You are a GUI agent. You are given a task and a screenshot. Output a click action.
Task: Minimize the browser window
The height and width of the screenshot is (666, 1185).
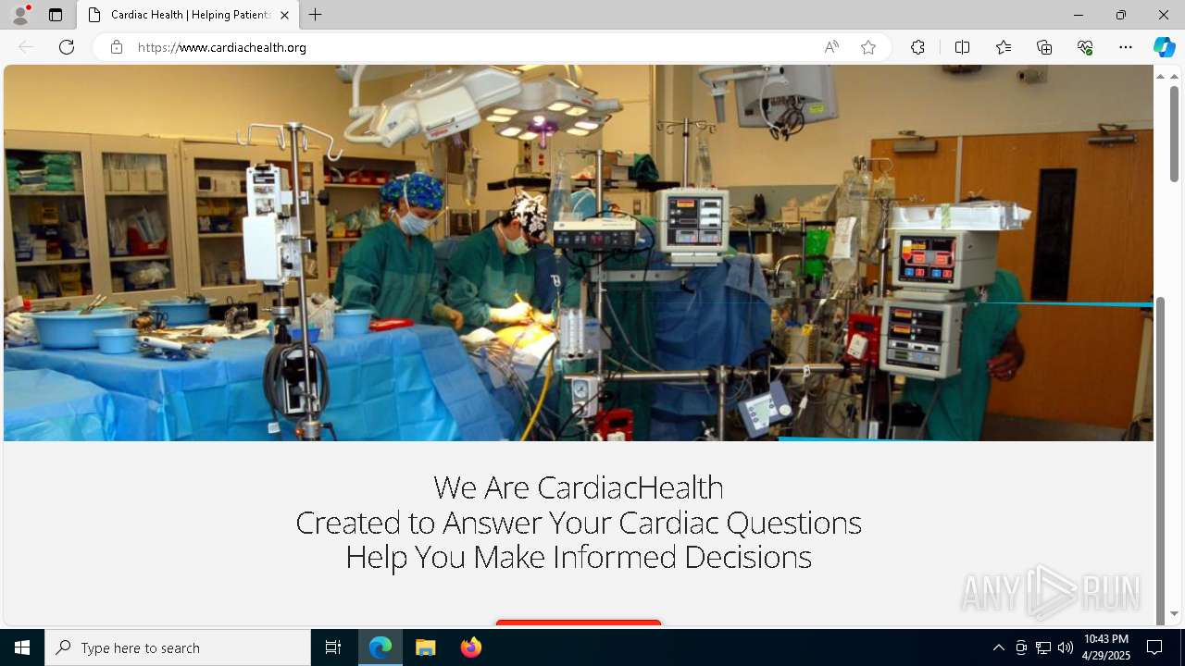tap(1079, 15)
